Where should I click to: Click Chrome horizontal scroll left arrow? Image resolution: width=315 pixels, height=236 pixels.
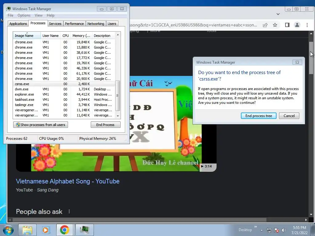point(10,220)
